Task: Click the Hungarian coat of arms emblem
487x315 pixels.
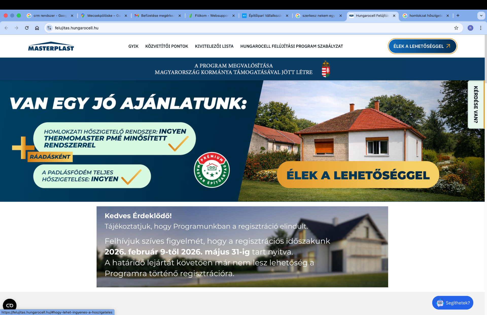Action: pos(326,69)
